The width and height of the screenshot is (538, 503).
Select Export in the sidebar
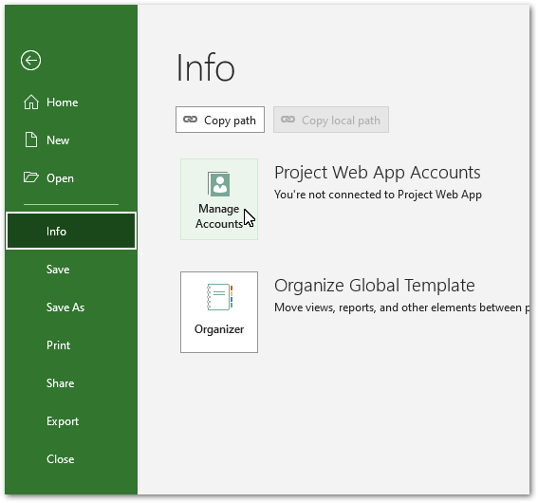click(x=71, y=421)
